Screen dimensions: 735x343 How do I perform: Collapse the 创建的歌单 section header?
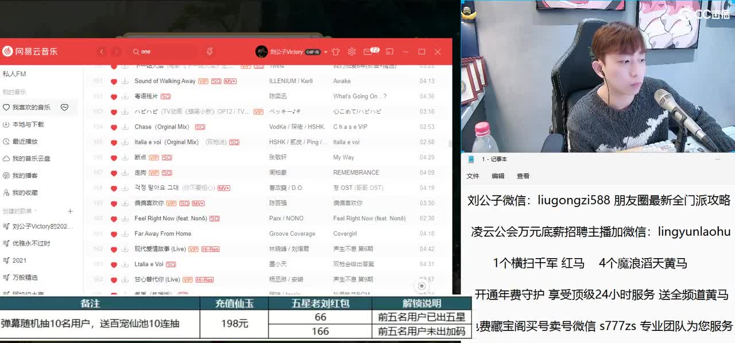[18, 211]
